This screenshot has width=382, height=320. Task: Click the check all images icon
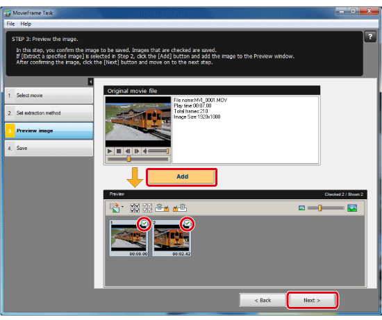(x=135, y=208)
